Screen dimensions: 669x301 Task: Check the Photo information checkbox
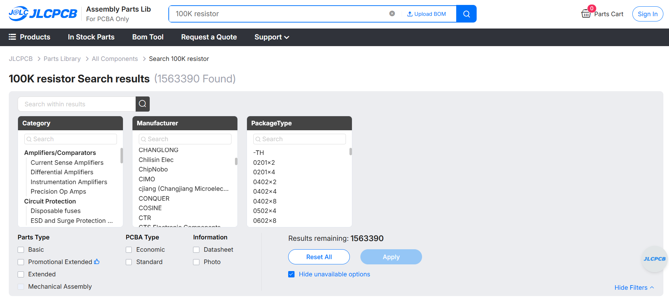click(196, 262)
